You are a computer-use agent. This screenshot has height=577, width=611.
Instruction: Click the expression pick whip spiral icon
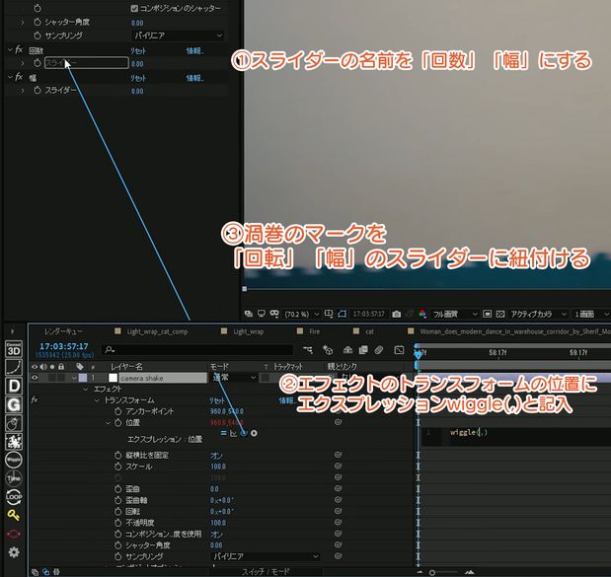point(243,433)
